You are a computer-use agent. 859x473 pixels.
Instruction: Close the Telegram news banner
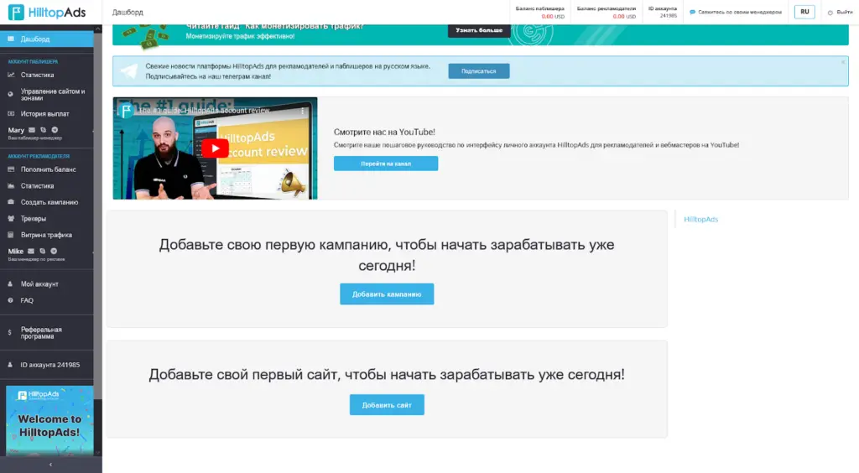point(843,62)
